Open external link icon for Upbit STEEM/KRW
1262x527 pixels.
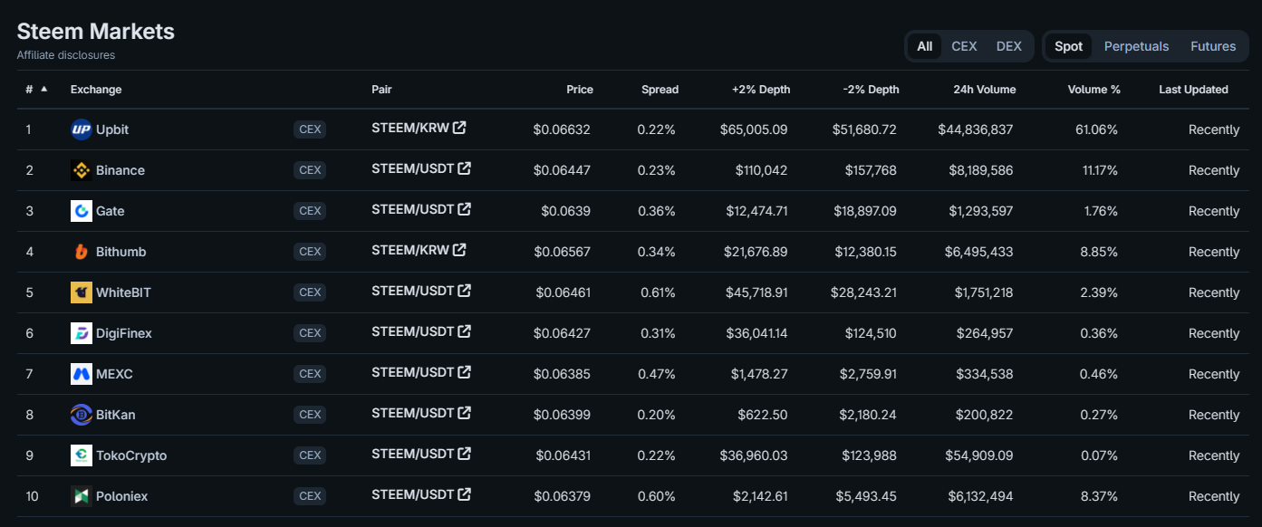(x=459, y=128)
